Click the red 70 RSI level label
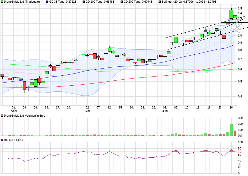The image size is (248, 176). [240, 152]
